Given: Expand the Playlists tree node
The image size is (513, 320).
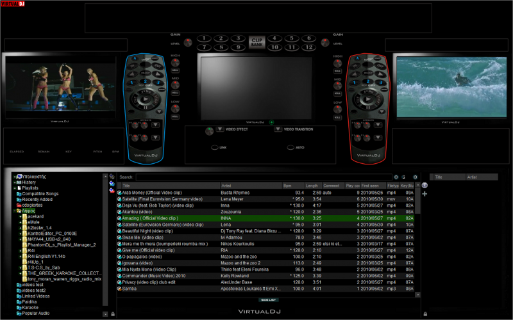Looking at the screenshot, I should tap(15, 188).
